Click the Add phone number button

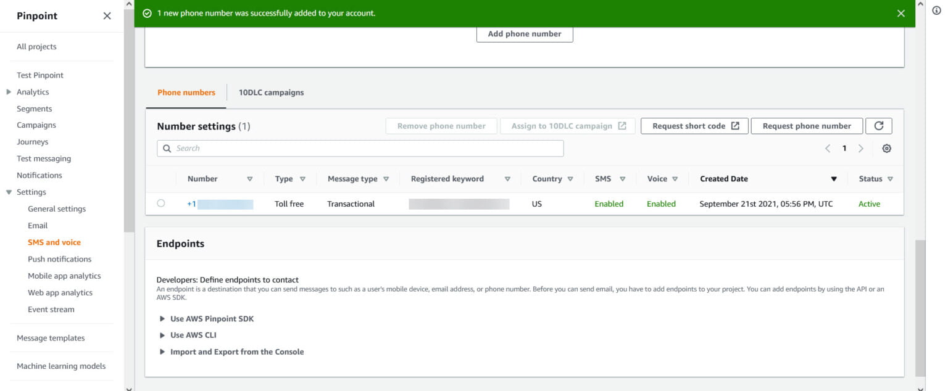coord(524,34)
